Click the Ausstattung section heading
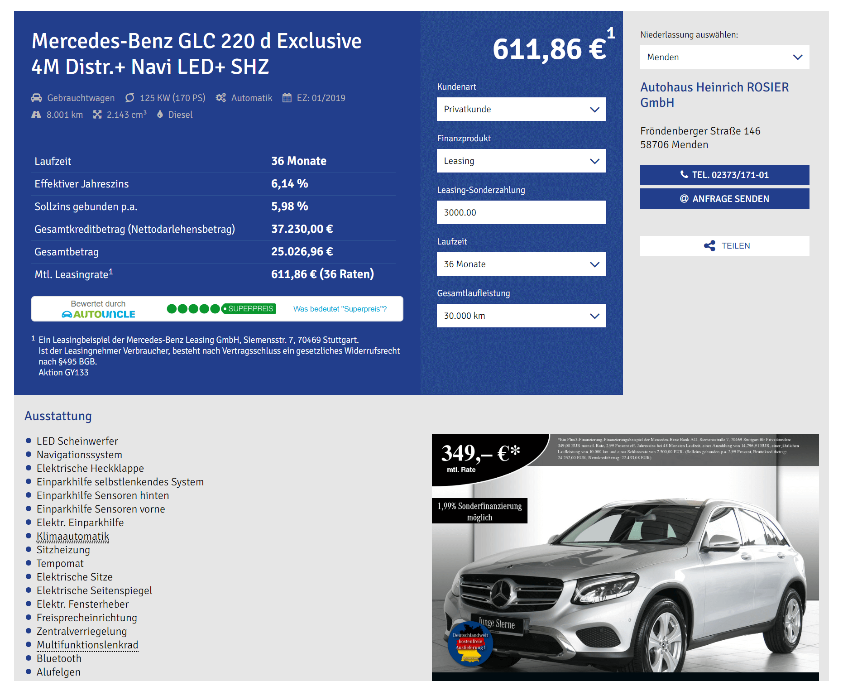Image resolution: width=843 pixels, height=681 pixels. pyautogui.click(x=58, y=416)
